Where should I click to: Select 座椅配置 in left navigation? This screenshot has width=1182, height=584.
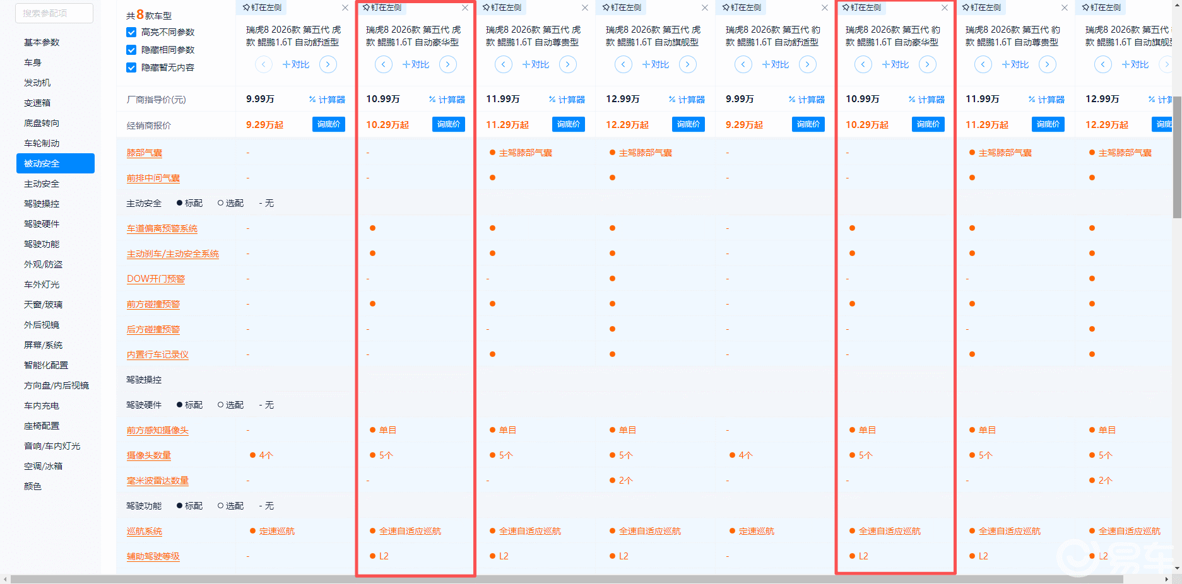[x=42, y=426]
